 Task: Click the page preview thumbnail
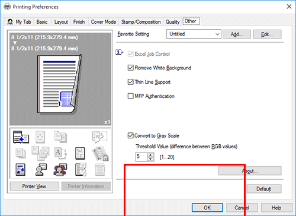pos(59,84)
